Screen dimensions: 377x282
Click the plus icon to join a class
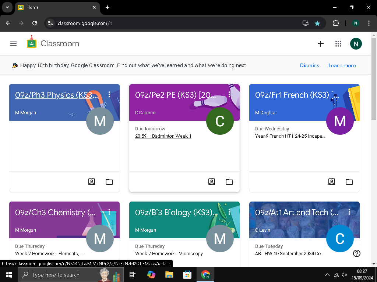(x=321, y=44)
